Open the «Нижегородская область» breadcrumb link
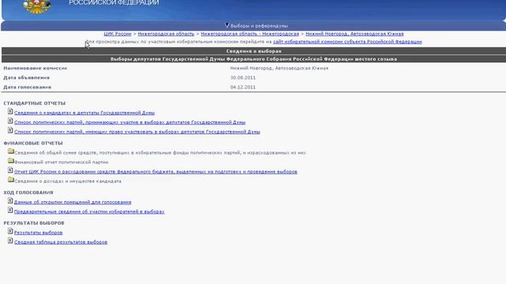Viewport: 506px width, 284px height. [x=166, y=34]
